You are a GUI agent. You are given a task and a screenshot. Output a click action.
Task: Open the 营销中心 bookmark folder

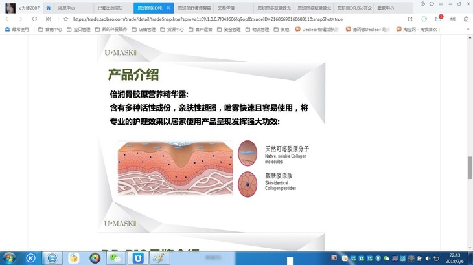[50, 29]
